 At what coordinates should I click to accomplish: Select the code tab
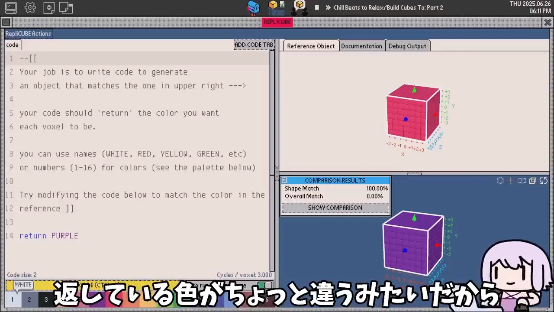[13, 45]
